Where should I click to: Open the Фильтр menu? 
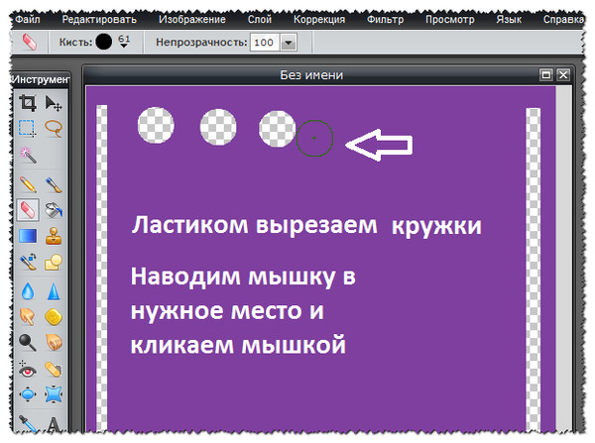(385, 19)
